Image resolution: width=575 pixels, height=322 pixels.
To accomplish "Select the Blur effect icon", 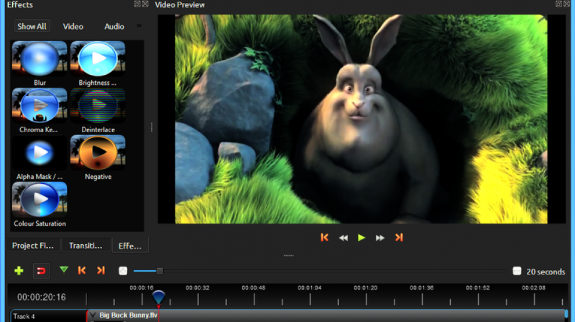I will point(39,59).
